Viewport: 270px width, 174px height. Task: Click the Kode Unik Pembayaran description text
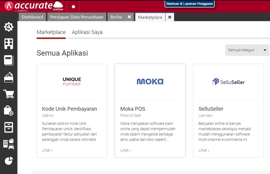point(69,132)
